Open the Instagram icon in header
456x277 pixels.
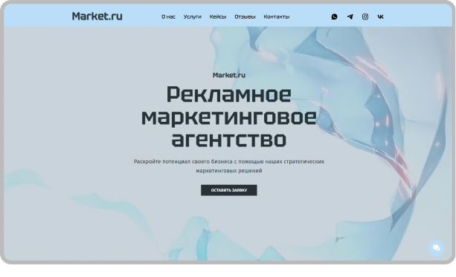point(365,17)
